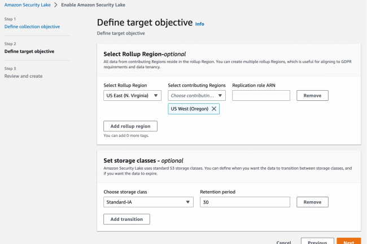This screenshot has width=367, height=244.
Task: Remove the rollup region row
Action: (x=312, y=96)
